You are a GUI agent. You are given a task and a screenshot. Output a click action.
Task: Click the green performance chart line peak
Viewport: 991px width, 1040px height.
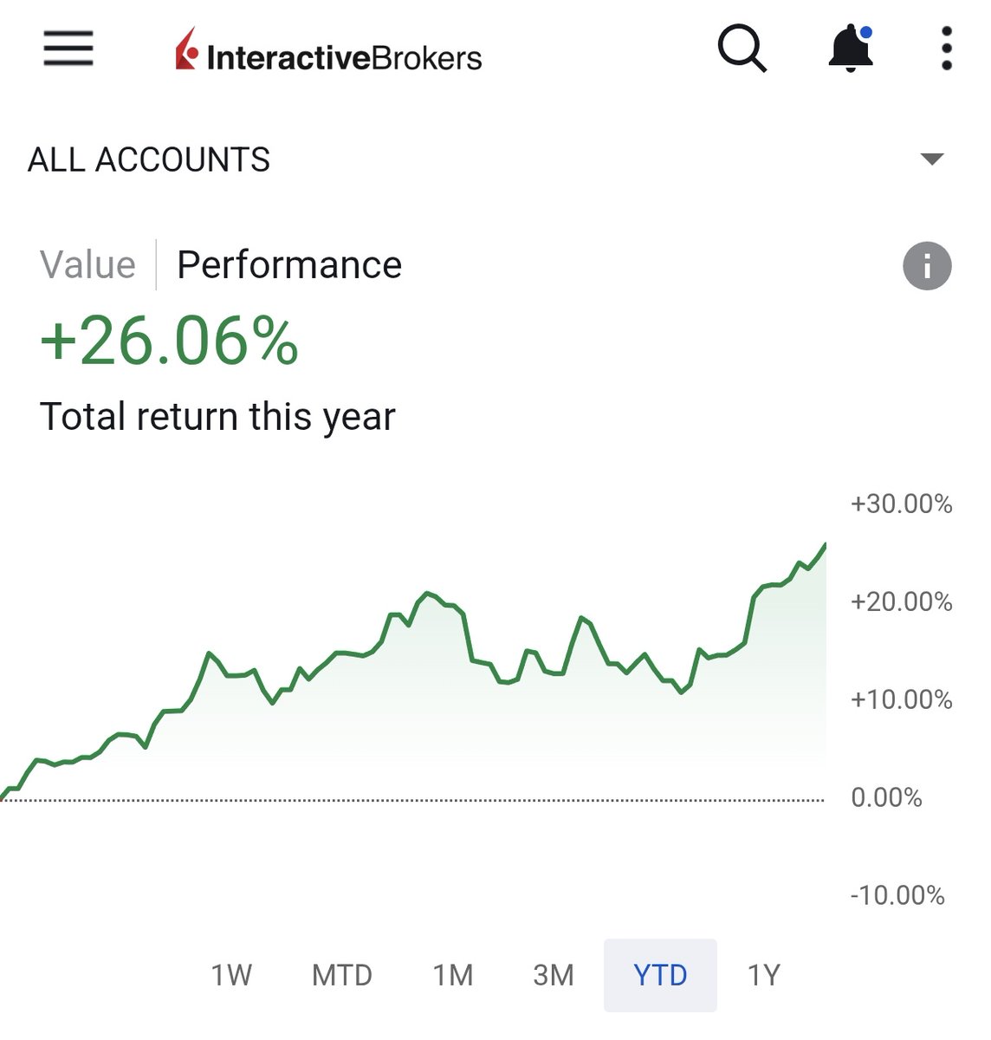[x=824, y=546]
